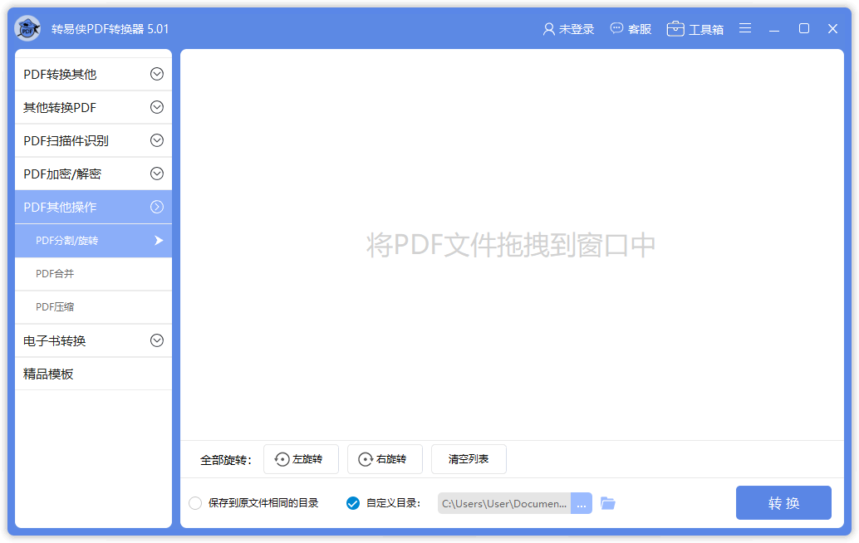
Task: Open the 未登录 user login
Action: [x=568, y=29]
